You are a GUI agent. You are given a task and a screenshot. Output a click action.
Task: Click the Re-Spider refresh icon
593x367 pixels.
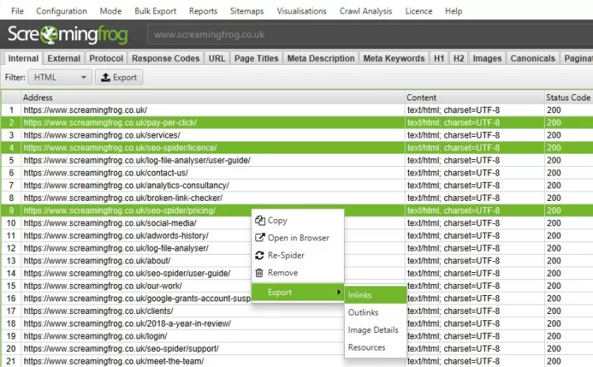(260, 255)
